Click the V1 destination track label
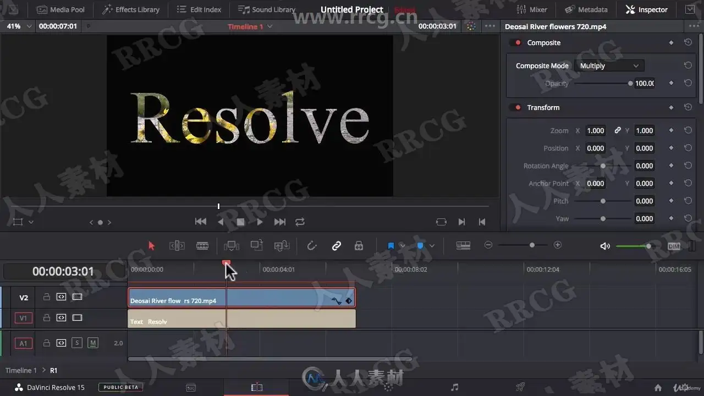Viewport: 704px width, 396px height. [23, 318]
